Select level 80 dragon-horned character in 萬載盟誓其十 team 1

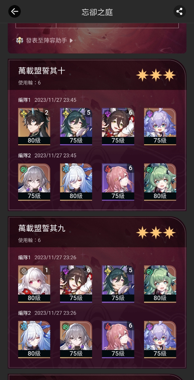tap(34, 126)
